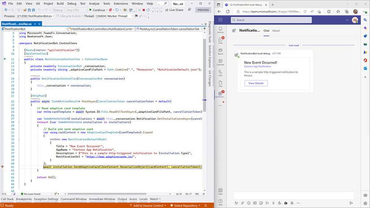The height and width of the screenshot is (208, 370).
Task: Open the Analyze menu
Action: coord(94,4)
